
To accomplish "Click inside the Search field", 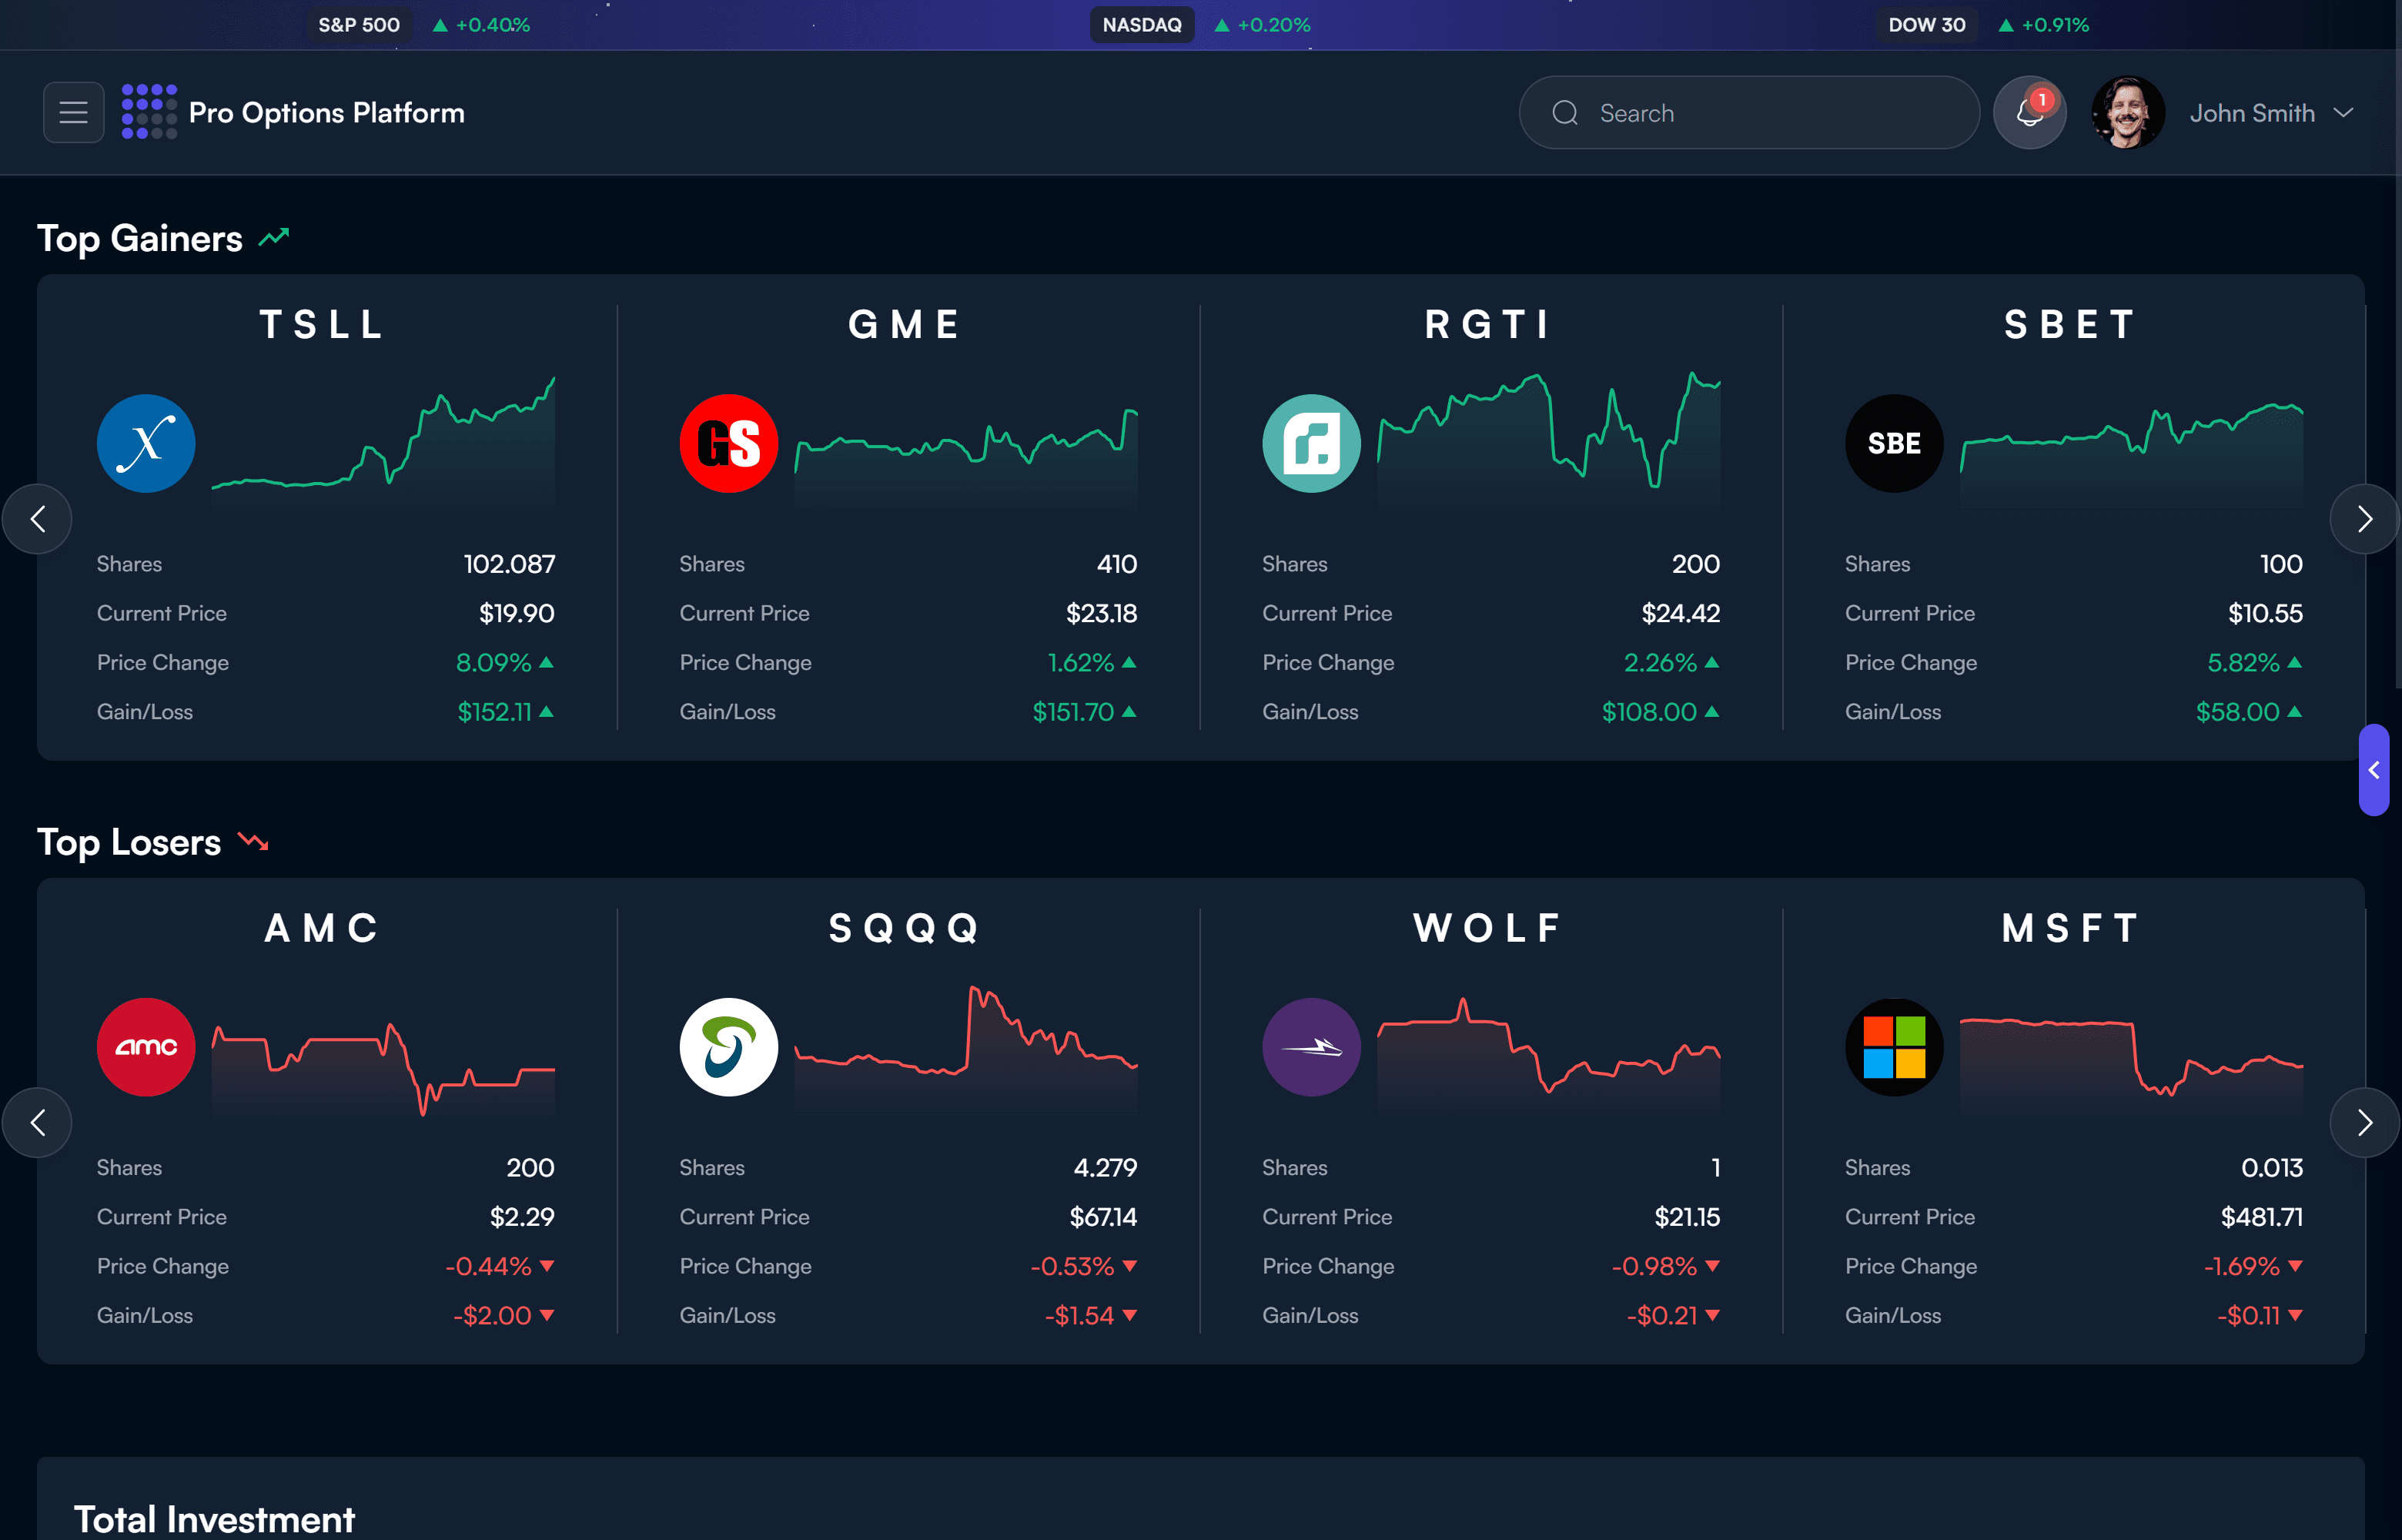I will 1749,112.
